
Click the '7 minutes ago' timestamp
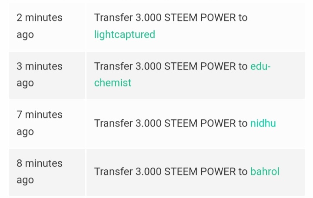tap(40, 123)
